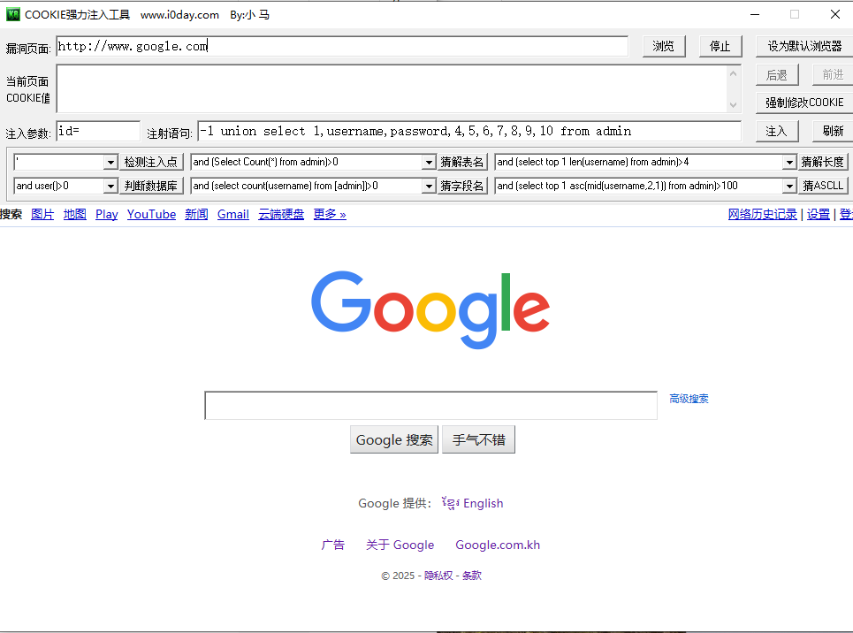Switch language via ខ្មែរ link
Screen dimensions: 853x633
pyautogui.click(x=451, y=503)
